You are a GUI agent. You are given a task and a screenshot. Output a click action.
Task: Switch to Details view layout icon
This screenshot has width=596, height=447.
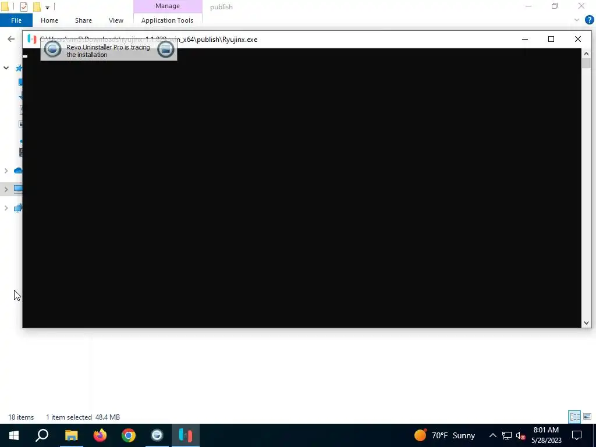[574, 417]
